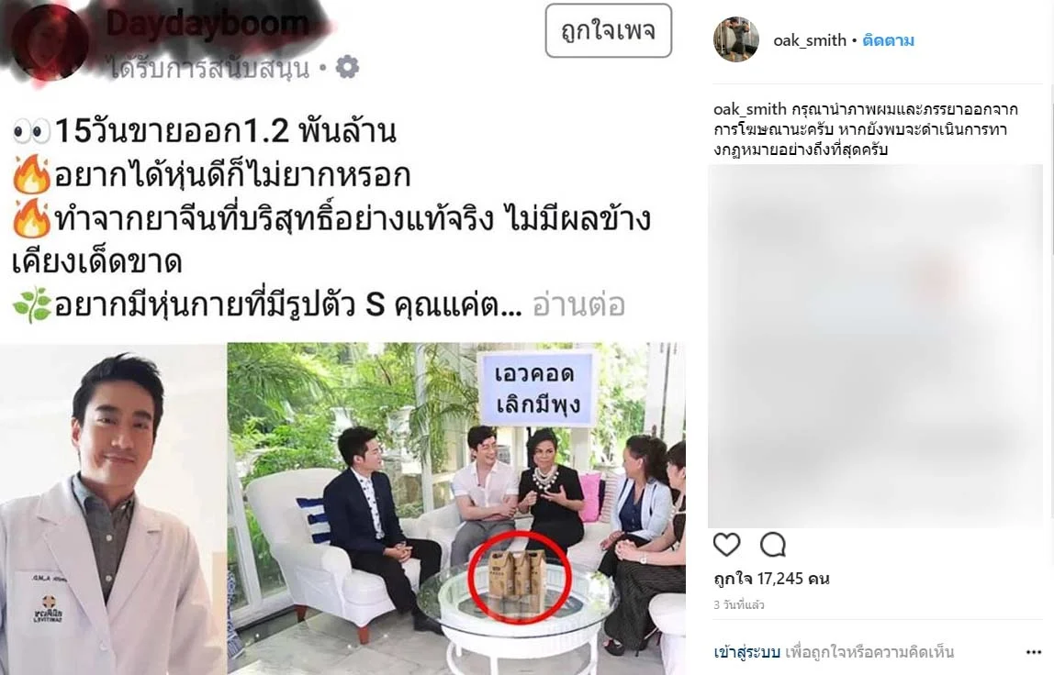1054x675 pixels.
Task: Click เข้าสู่ระบบ login link
Action: pyautogui.click(x=746, y=651)
